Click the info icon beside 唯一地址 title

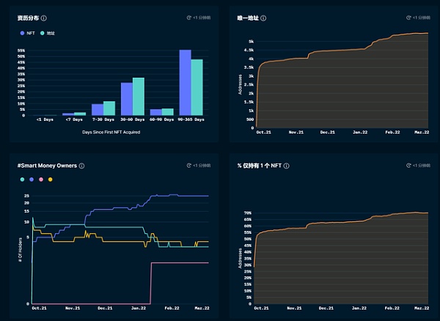[264, 18]
